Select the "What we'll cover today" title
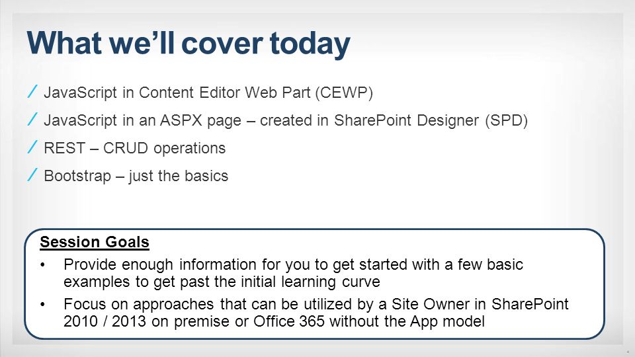The height and width of the screenshot is (357, 635). pos(189,44)
